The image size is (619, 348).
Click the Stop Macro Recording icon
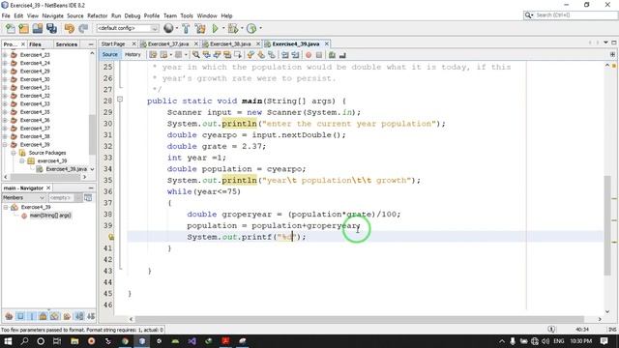(x=319, y=55)
